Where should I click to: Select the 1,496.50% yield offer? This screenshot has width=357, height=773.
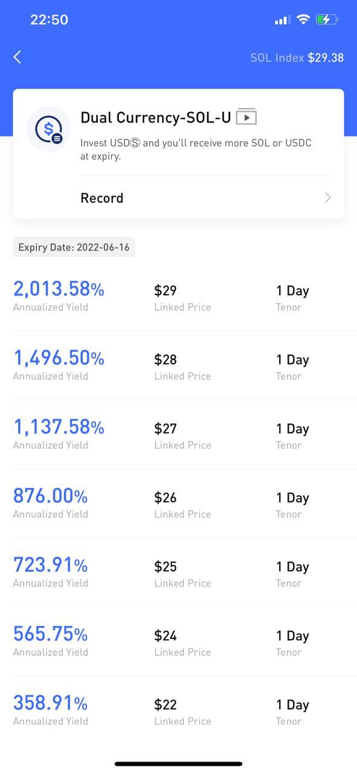tap(178, 365)
